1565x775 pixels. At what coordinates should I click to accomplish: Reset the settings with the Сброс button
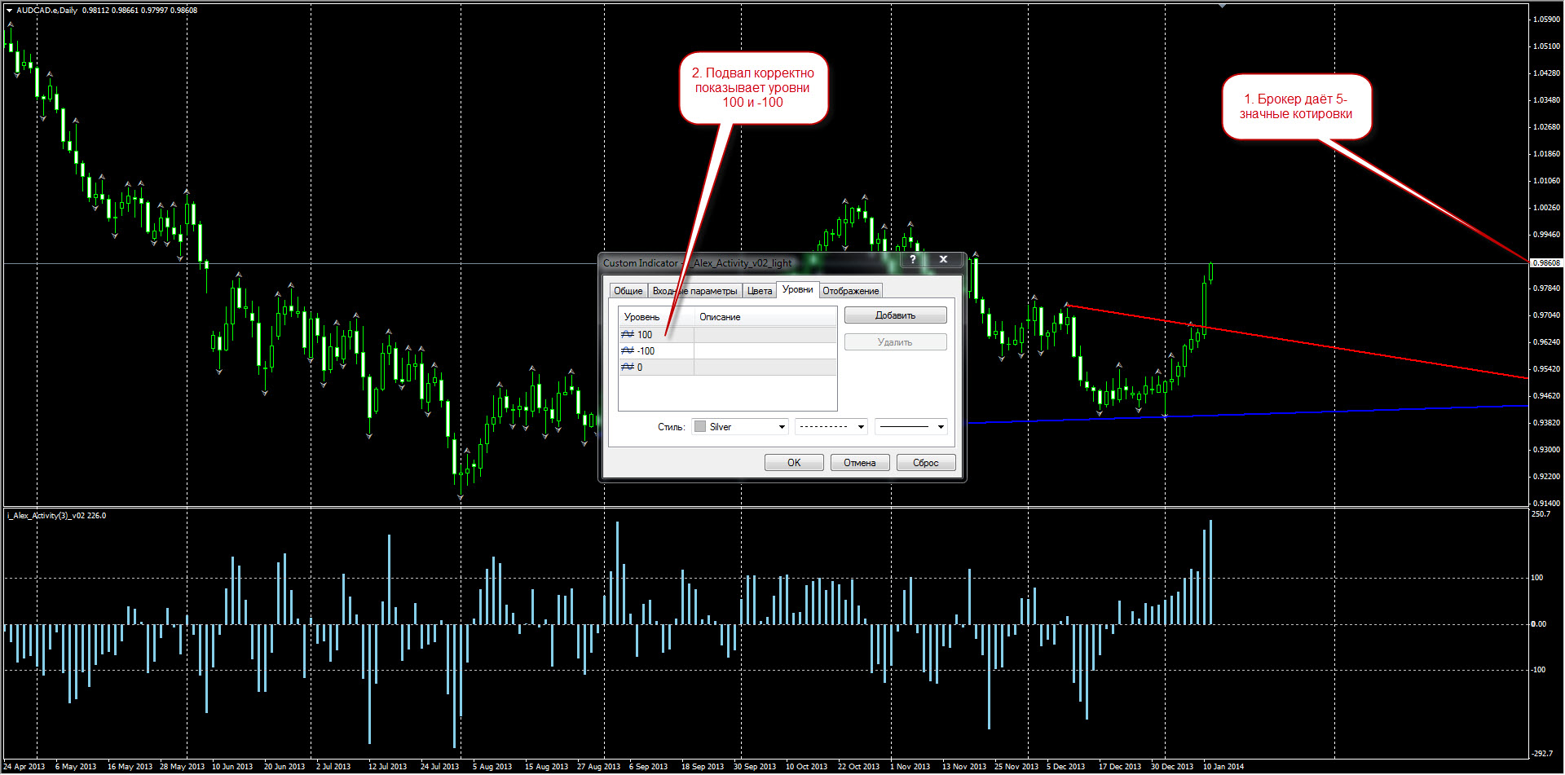pos(926,463)
